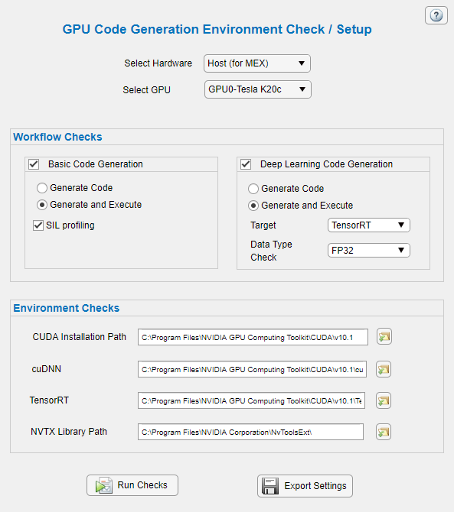Viewport: 454px width, 512px height.
Task: Open the Select GPU dropdown
Action: click(258, 89)
